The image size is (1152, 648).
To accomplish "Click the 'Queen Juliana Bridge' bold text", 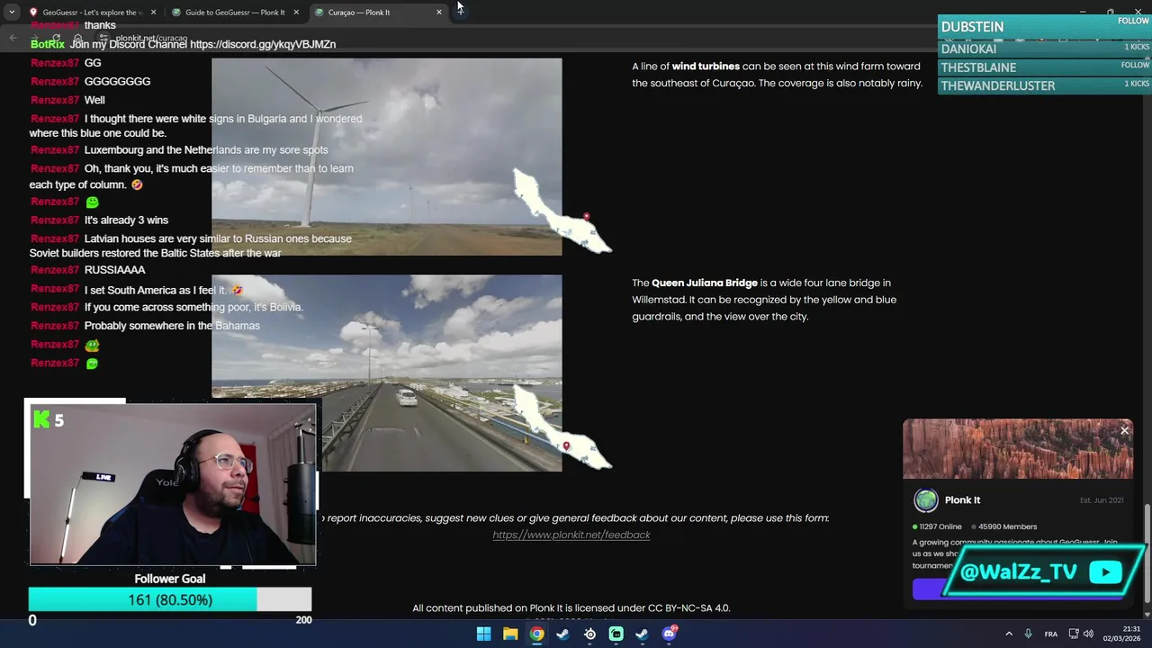I will [x=705, y=283].
